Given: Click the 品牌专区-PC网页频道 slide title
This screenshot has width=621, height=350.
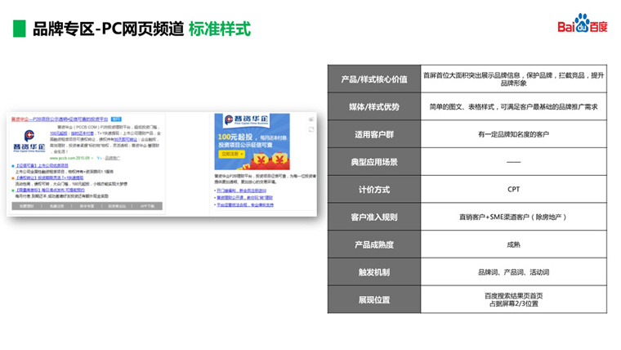Looking at the screenshot, I should (108, 29).
